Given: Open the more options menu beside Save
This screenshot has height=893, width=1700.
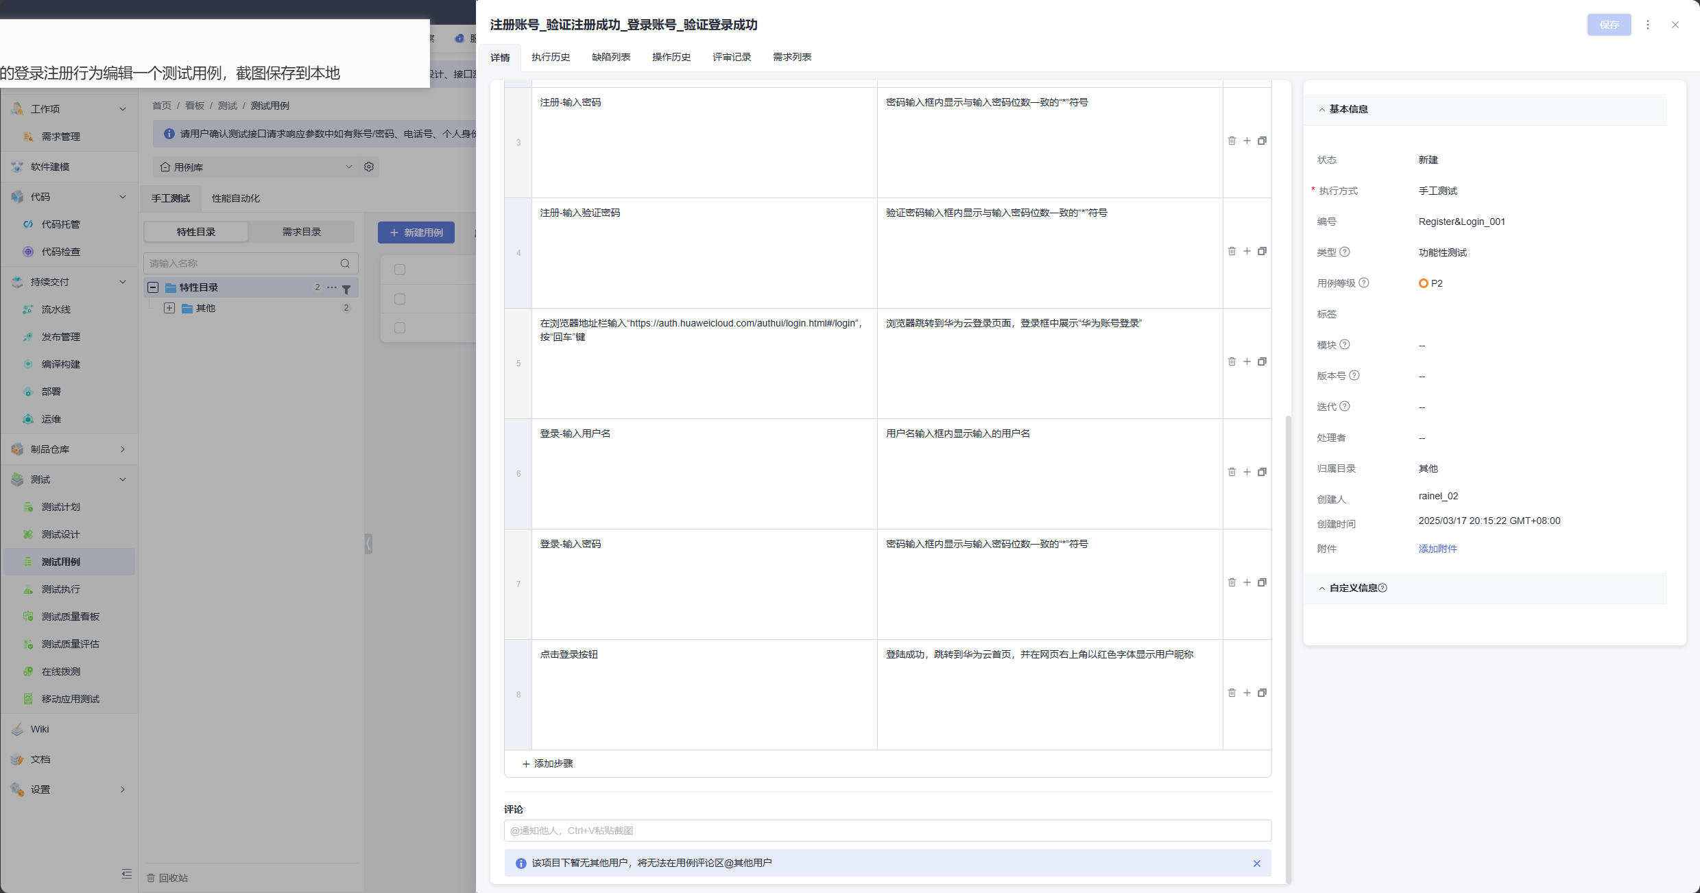Looking at the screenshot, I should tap(1648, 25).
